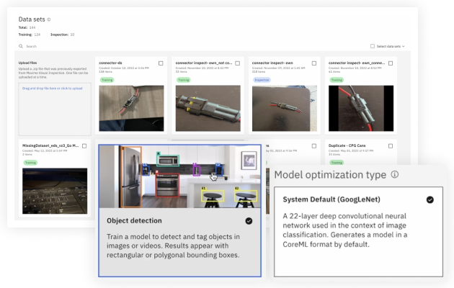Click the checkmark icon on Object detection card
This screenshot has height=288, width=454.
click(249, 221)
